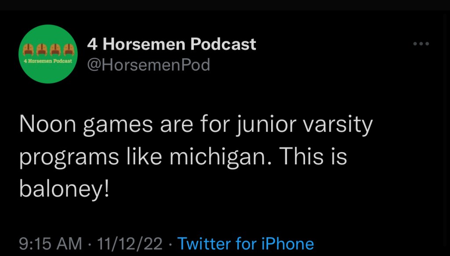Open the three-dot more options menu

pos(421,44)
